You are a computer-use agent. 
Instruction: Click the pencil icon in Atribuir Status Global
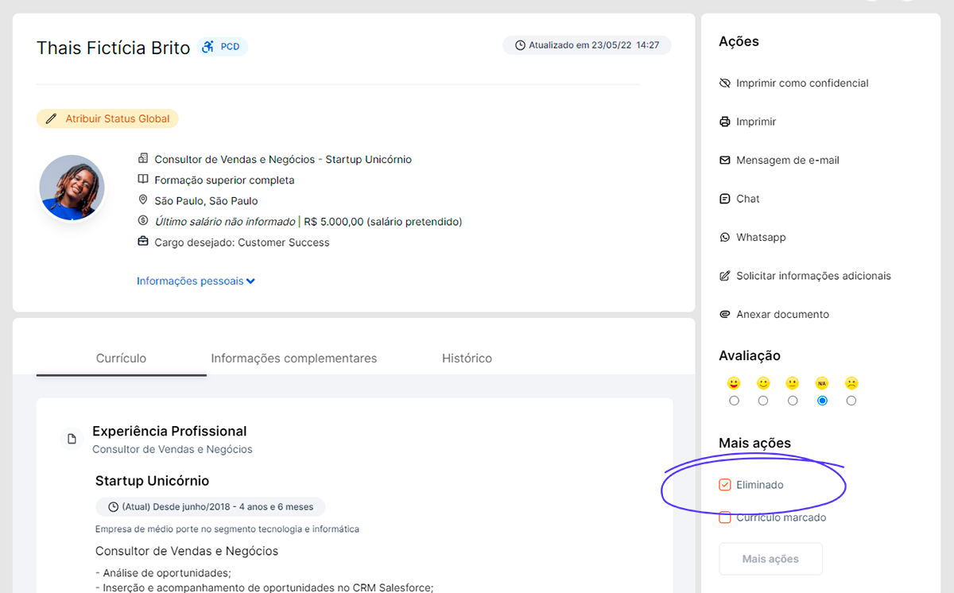52,118
